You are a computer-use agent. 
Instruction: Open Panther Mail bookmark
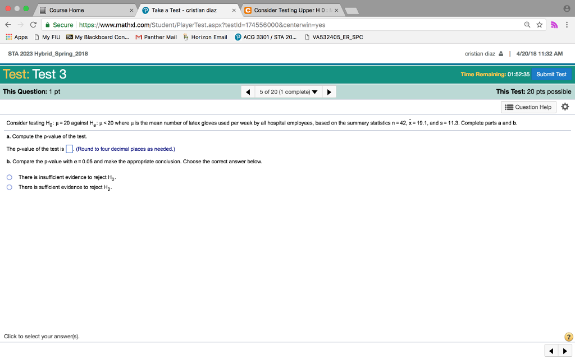pos(156,37)
